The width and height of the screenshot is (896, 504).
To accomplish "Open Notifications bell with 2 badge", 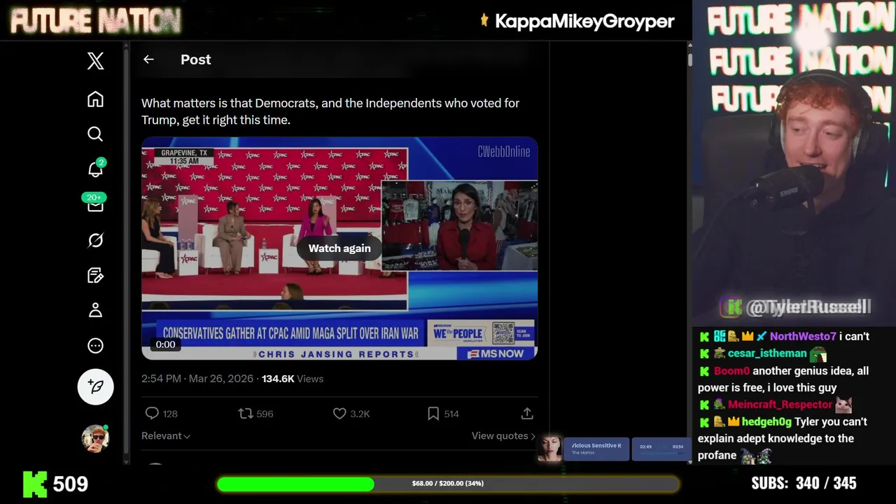I will click(x=95, y=169).
